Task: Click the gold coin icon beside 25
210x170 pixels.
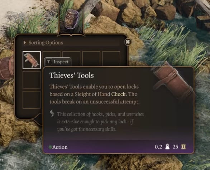Action: click(183, 147)
